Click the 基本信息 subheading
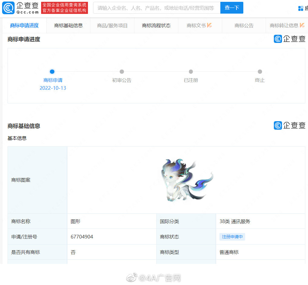The image size is (308, 285). pos(17,138)
